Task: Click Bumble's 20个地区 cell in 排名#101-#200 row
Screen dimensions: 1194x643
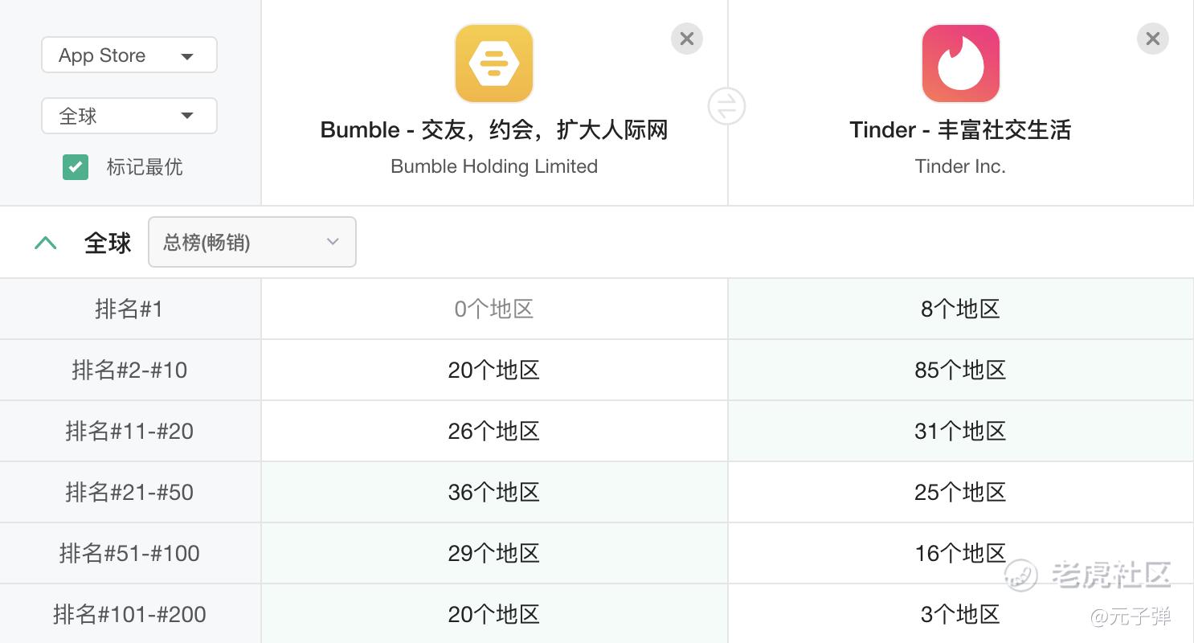Action: point(494,614)
